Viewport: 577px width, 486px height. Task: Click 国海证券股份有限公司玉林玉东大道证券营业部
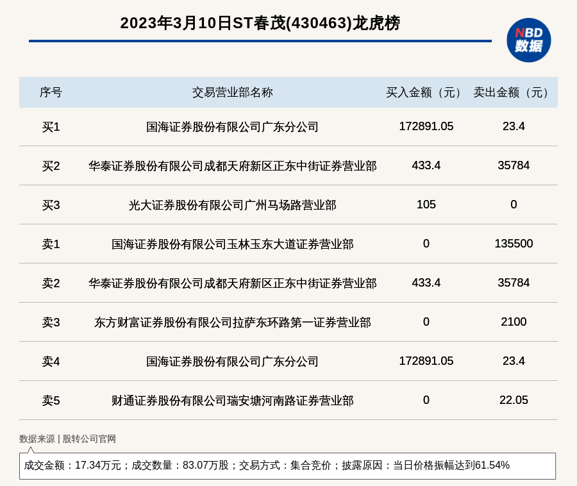pyautogui.click(x=232, y=244)
